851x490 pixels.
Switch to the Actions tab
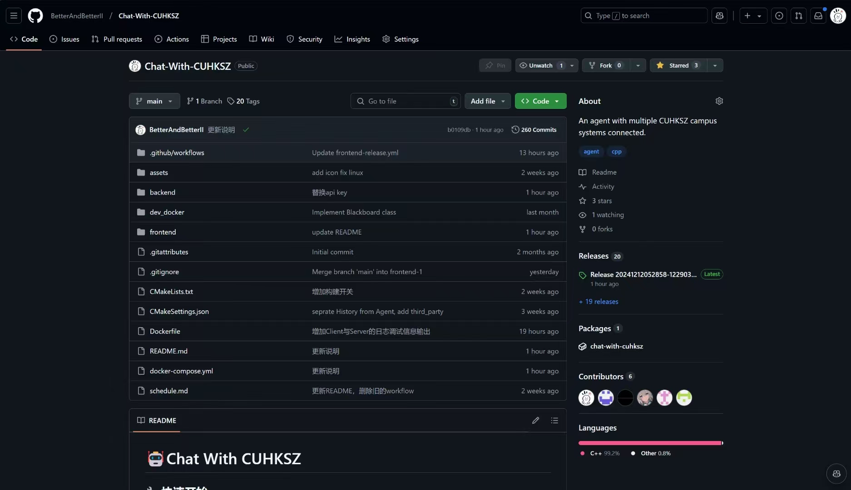[172, 39]
